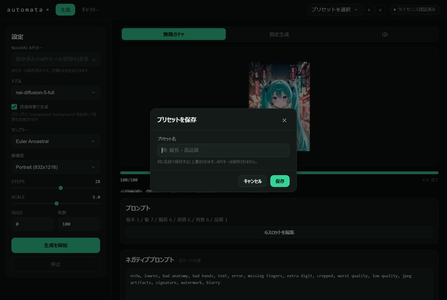447x300 pixels.
Task: Confirm with the green 保存 button
Action: 280,181
